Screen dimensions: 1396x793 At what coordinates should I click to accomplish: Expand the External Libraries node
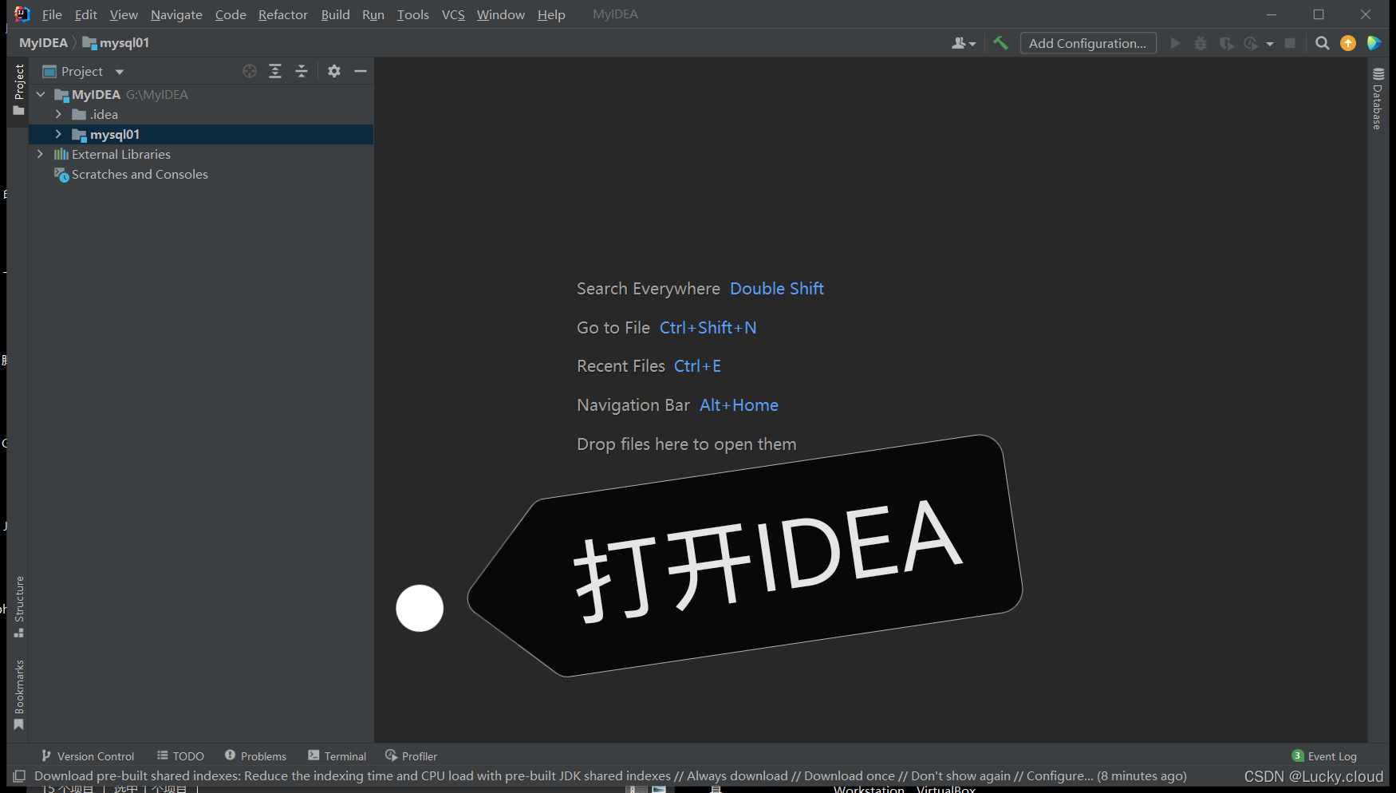pyautogui.click(x=40, y=154)
